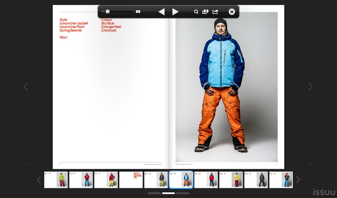The height and width of the screenshot is (198, 337).
Task: Select the red text cover thumbnail
Action: coord(131,179)
